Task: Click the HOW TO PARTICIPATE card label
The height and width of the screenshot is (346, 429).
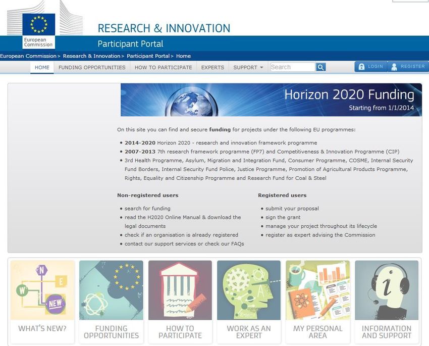Action: point(180,332)
